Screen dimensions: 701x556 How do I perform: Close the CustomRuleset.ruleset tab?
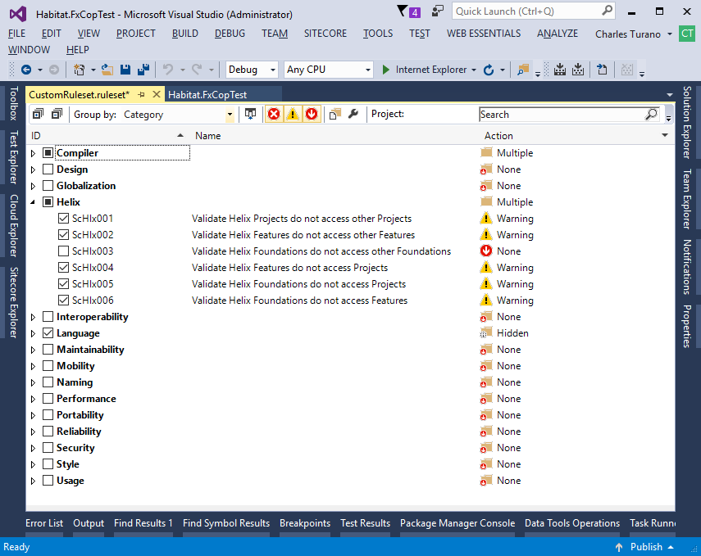coord(156,95)
